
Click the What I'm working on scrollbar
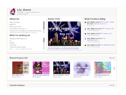pyautogui.click(x=44, y=44)
